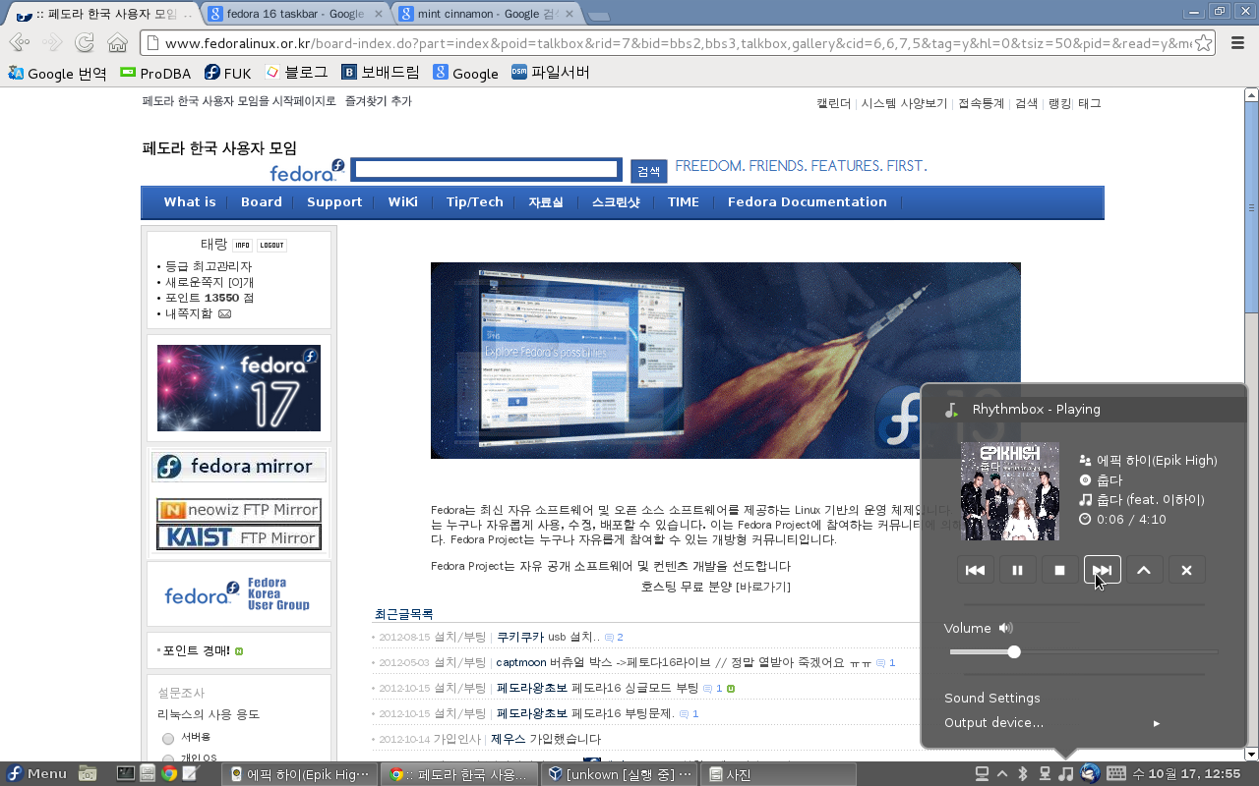The width and height of the screenshot is (1259, 786).
Task: Click the raise-player up-arrow button in Rhythmbox popup
Action: point(1144,570)
